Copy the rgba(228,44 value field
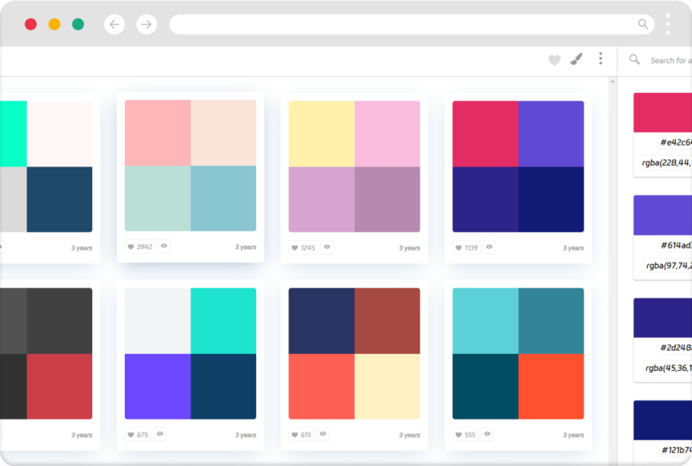This screenshot has width=692, height=466. [666, 163]
